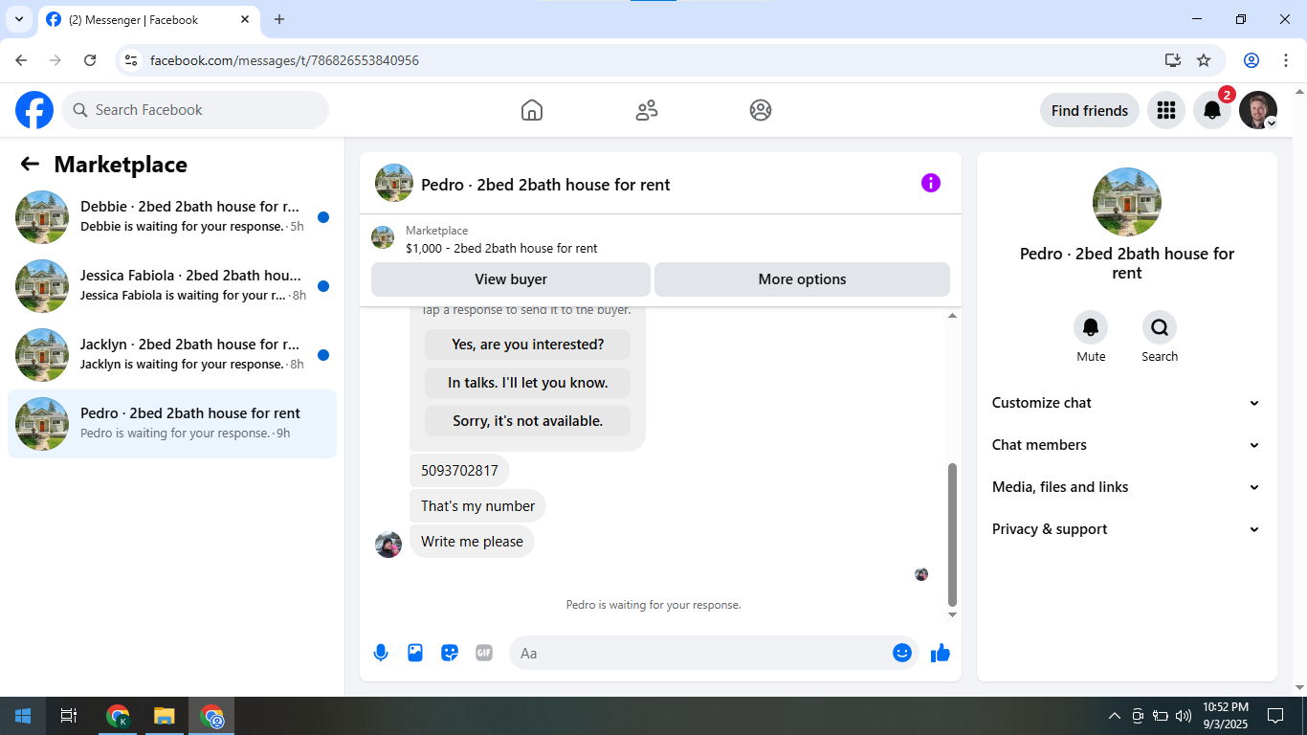Click the chat scrollbar thumb
This screenshot has height=735, width=1307.
tap(952, 535)
